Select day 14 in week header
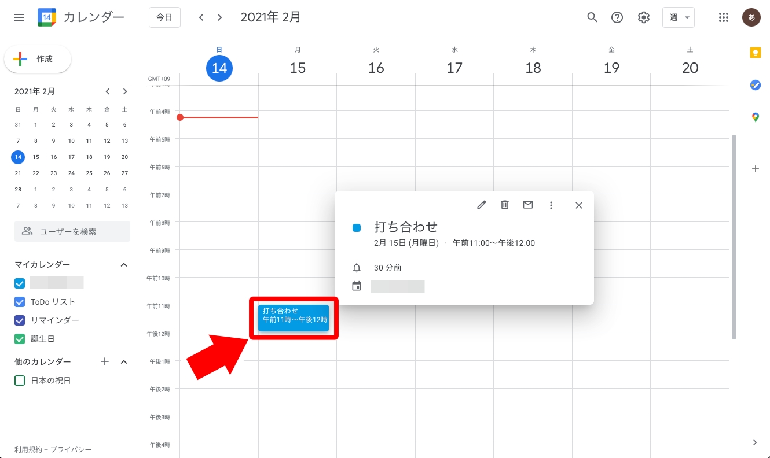This screenshot has height=458, width=770. click(x=219, y=68)
